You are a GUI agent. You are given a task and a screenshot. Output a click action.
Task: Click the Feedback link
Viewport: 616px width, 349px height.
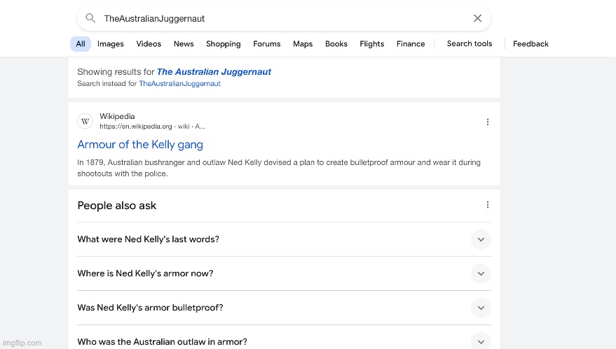pyautogui.click(x=531, y=44)
